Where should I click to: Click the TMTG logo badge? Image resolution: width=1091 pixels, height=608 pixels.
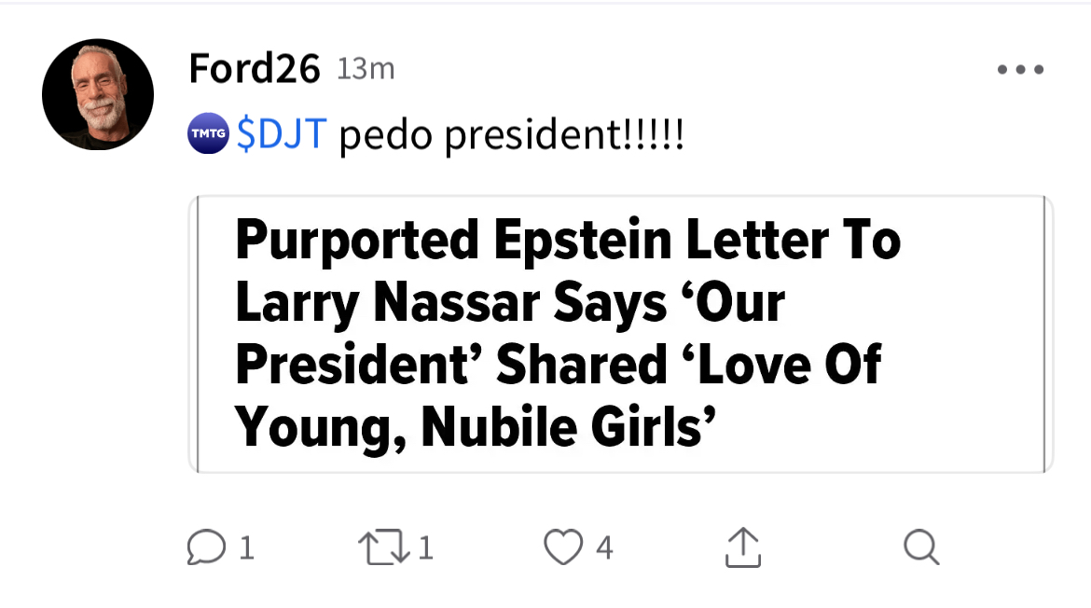pos(208,134)
